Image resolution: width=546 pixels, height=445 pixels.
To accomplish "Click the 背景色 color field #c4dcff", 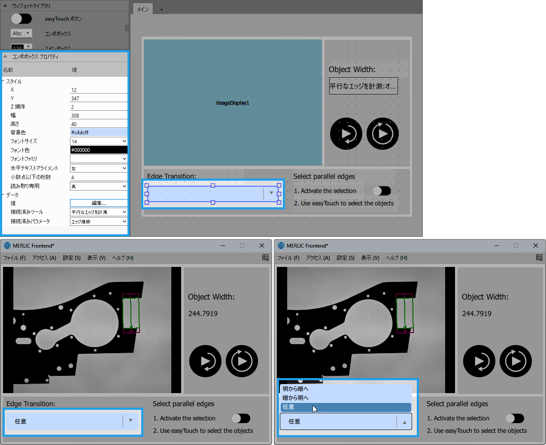I will 98,133.
